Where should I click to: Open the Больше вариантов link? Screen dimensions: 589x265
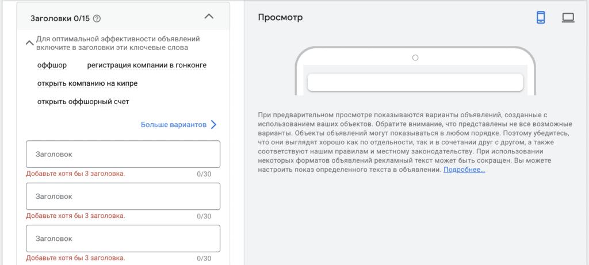pyautogui.click(x=174, y=125)
